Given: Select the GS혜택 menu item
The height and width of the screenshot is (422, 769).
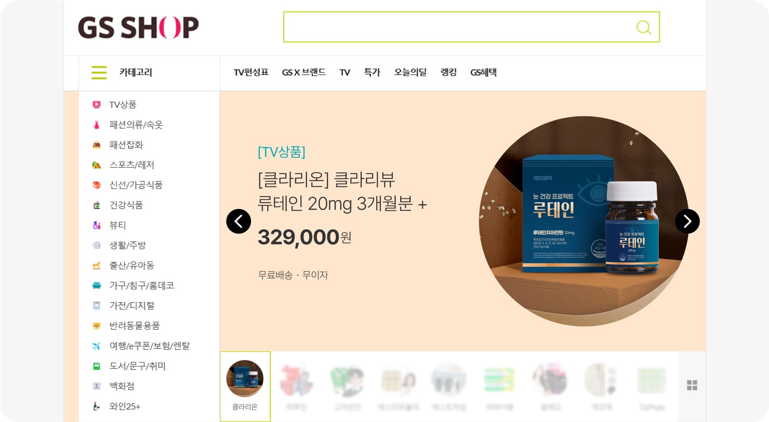Looking at the screenshot, I should tap(484, 72).
